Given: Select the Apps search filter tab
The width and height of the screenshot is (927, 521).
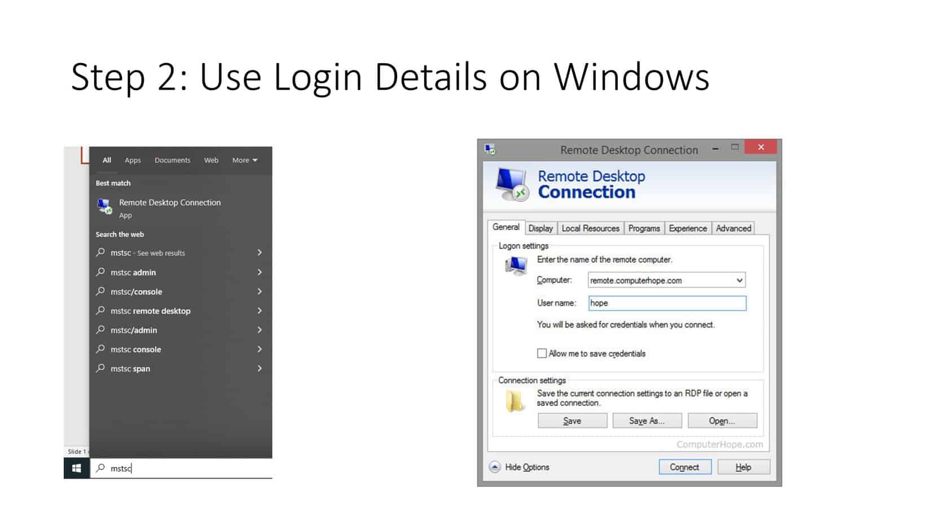Looking at the screenshot, I should (133, 161).
